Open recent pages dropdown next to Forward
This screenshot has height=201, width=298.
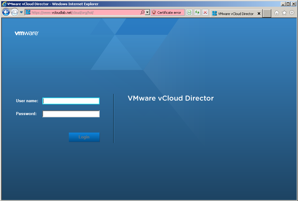point(21,12)
